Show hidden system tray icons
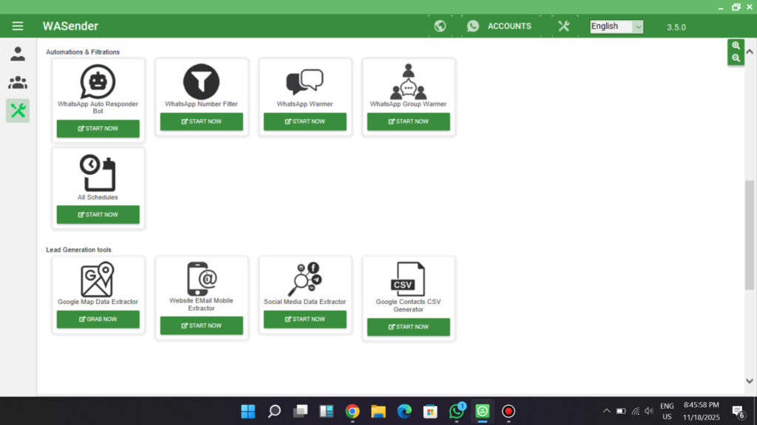 (x=607, y=411)
